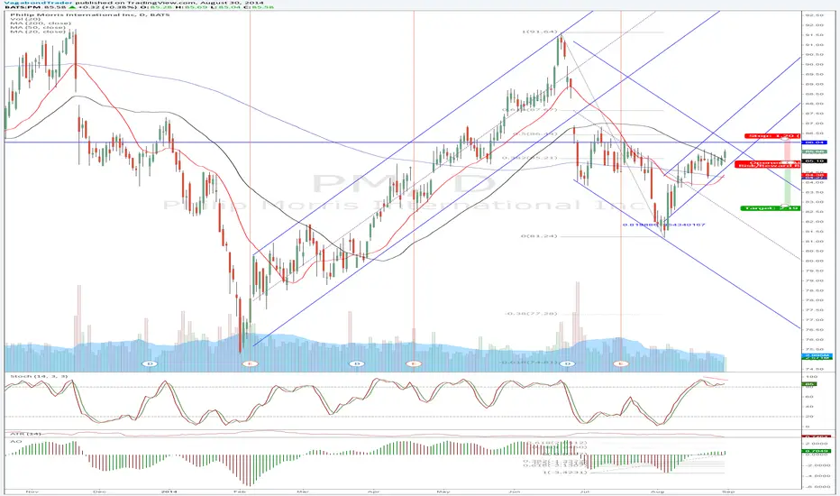840x496 pixels.
Task: Click the green 85 stochastic value tag
Action: 808,384
